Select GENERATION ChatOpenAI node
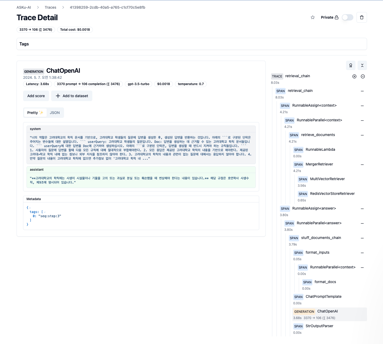The height and width of the screenshot is (344, 383). point(329,314)
